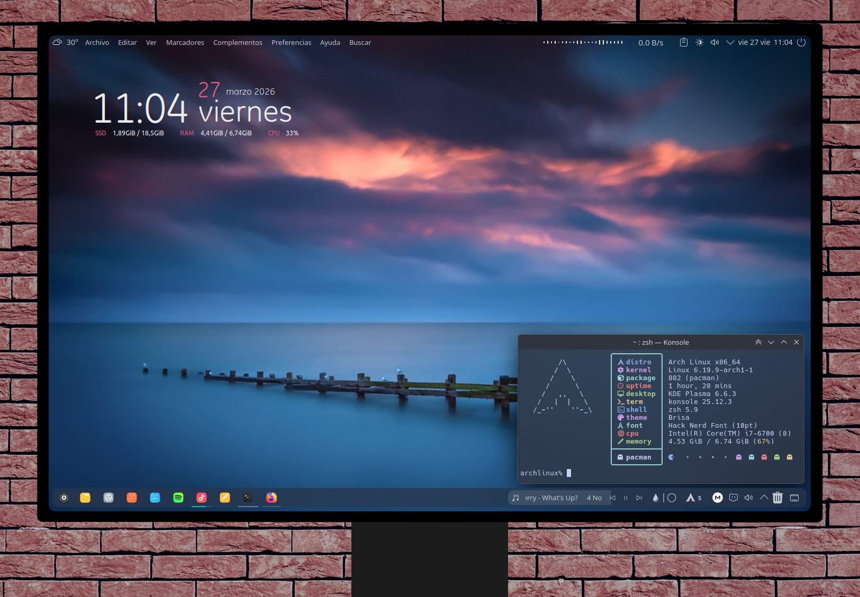Click 'Linux 6.19.9-arch1-1' kernel text in Konsole

710,370
